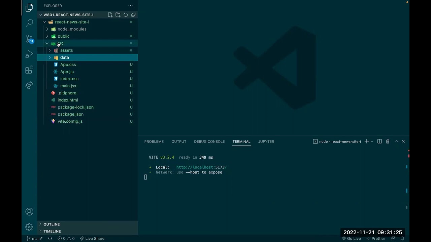Open the Accounts icon
The height and width of the screenshot is (242, 431).
point(29,211)
